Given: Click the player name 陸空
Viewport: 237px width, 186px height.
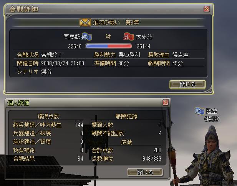Looking at the screenshot, I should pyautogui.click(x=212, y=111).
